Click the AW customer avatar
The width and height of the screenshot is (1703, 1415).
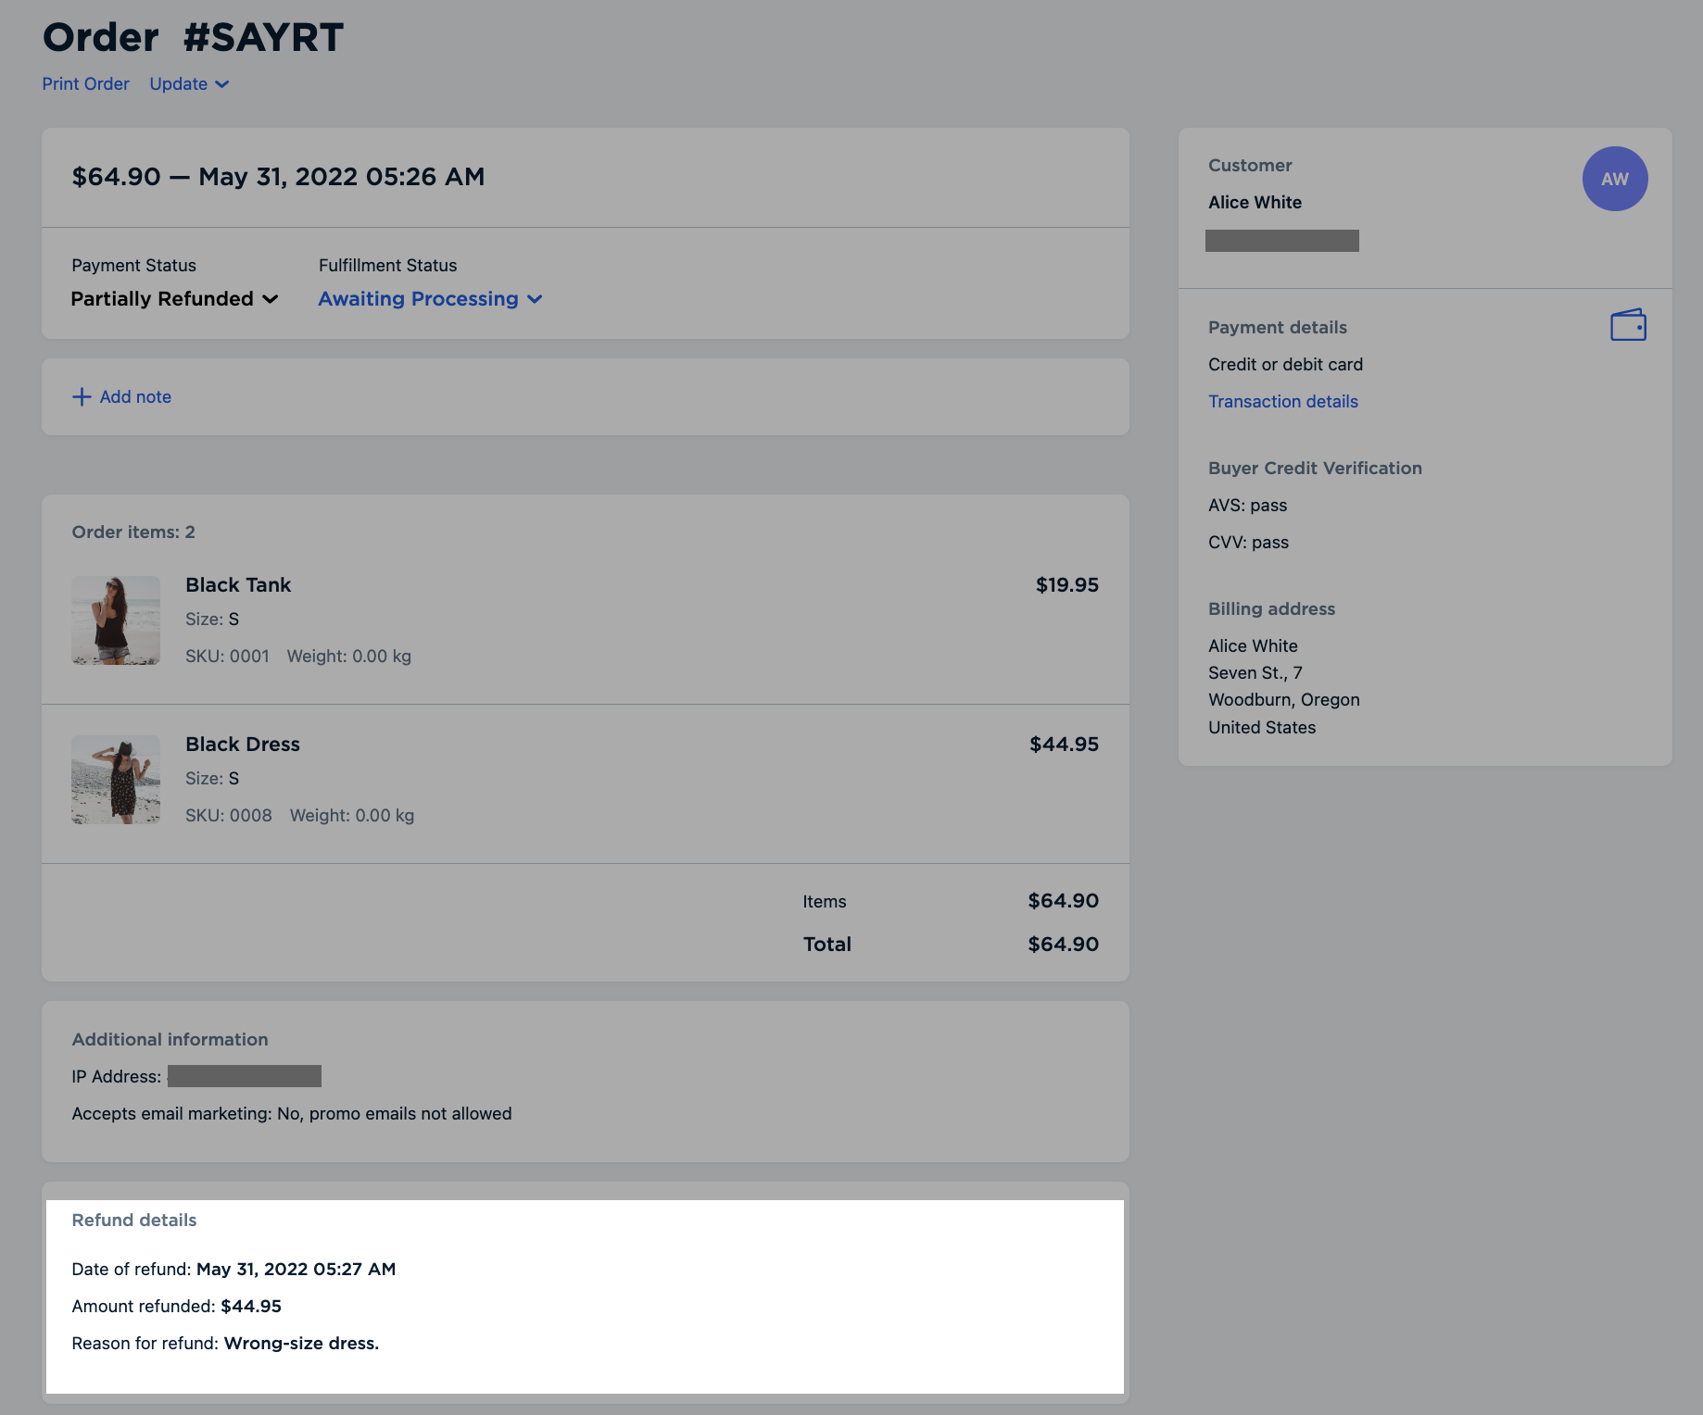(1614, 179)
